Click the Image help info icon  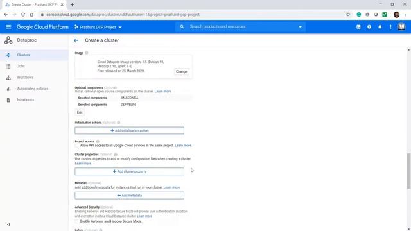(x=87, y=53)
